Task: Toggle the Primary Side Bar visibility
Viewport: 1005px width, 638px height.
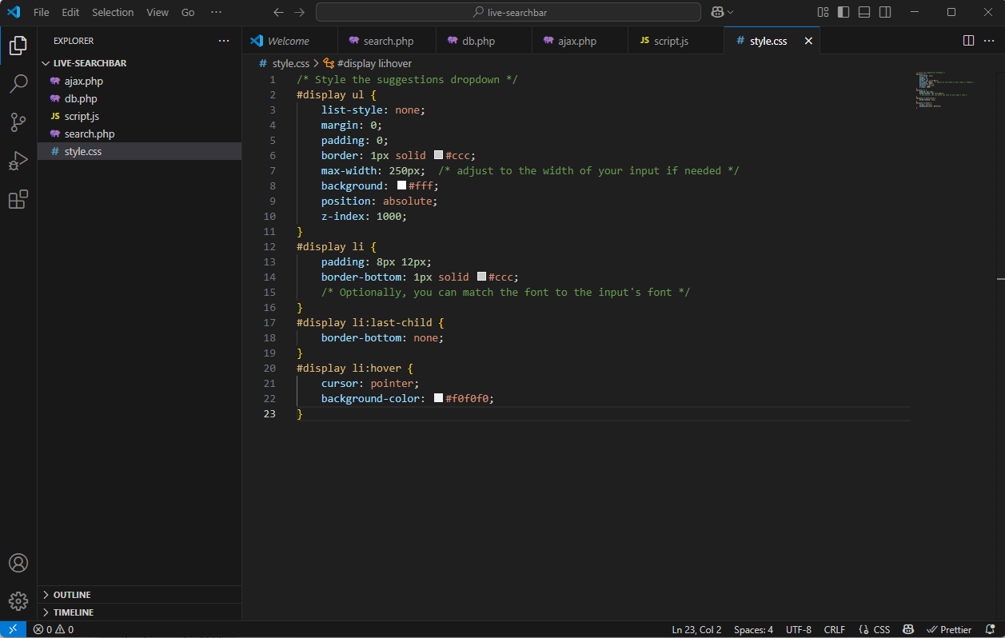Action: (x=843, y=12)
